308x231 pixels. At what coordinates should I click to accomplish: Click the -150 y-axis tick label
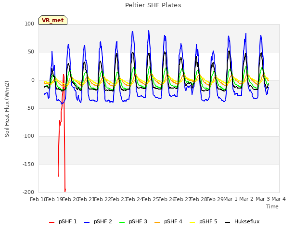pyautogui.click(x=28, y=164)
